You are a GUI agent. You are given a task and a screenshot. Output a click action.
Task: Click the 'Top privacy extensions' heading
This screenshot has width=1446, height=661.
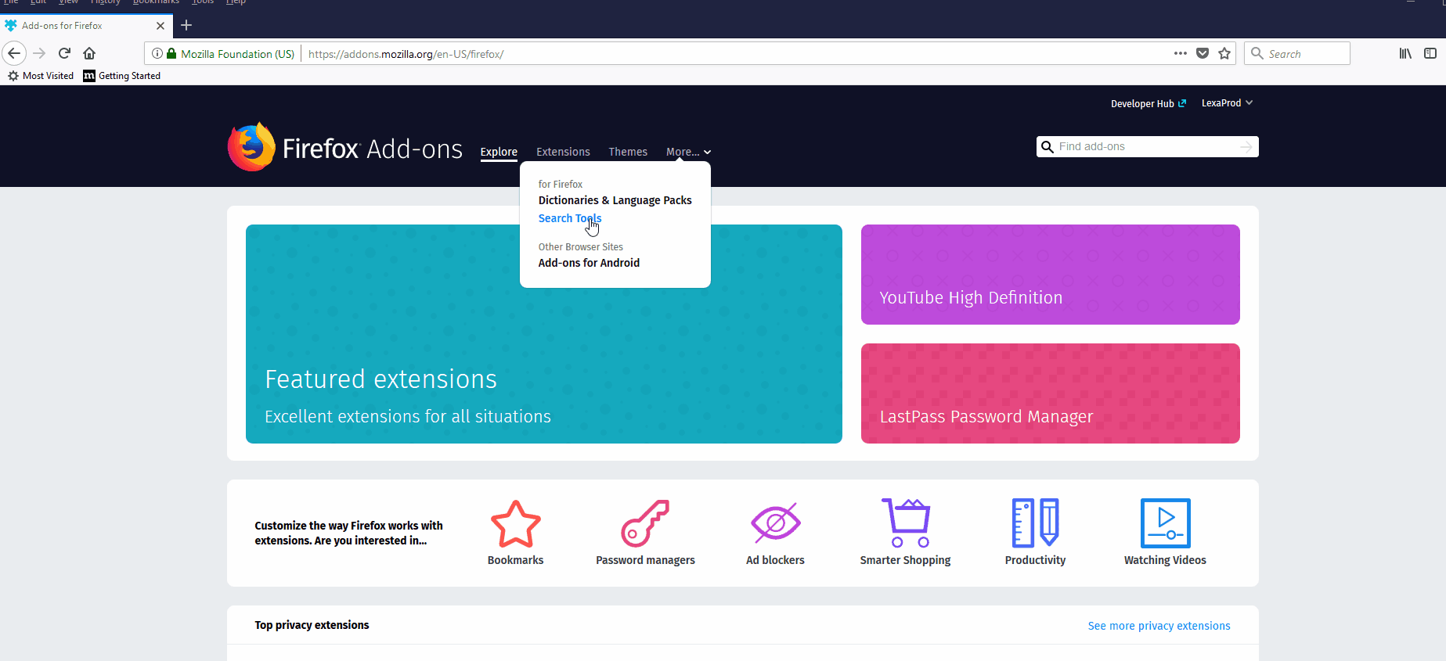pos(312,625)
